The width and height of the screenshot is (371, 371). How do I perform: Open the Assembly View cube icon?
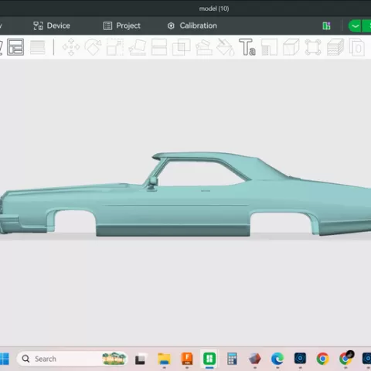(291, 47)
